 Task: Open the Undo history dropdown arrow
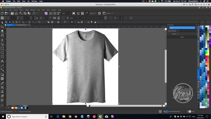click(x=36, y=13)
